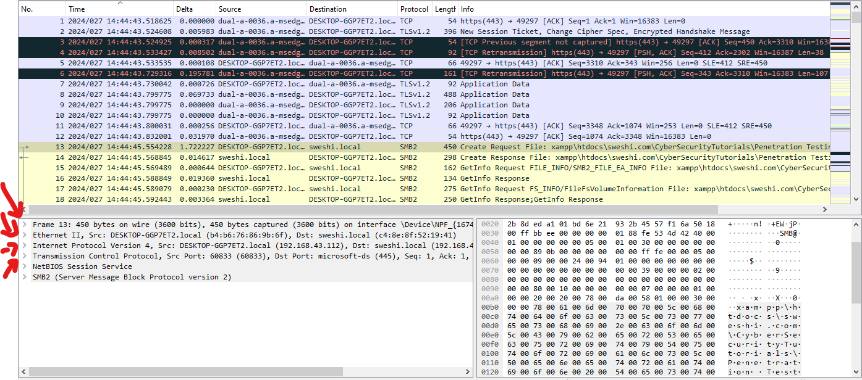The image size is (862, 380).
Task: Sort packets by the Time column header
Action: tap(119, 9)
